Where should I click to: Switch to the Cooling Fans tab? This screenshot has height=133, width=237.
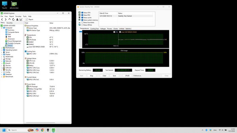[94, 29]
